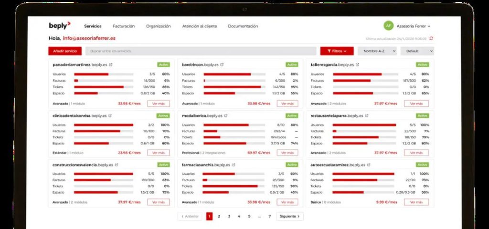Click Tickets 'Ilimitados' value on modaiberica

point(278,137)
